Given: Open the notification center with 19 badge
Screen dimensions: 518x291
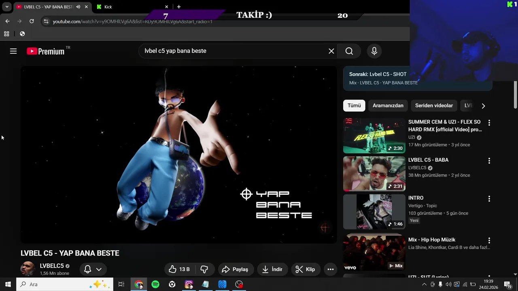Looking at the screenshot, I should coord(508,285).
